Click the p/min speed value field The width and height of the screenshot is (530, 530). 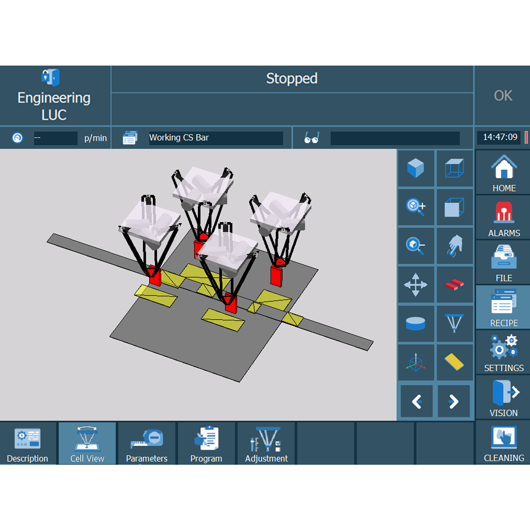56,138
